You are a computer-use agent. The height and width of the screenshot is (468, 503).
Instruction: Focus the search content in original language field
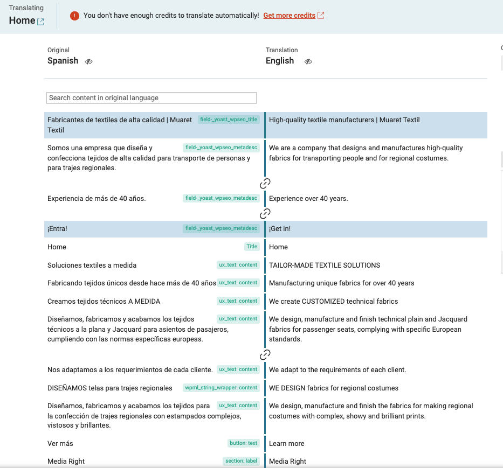coord(151,98)
